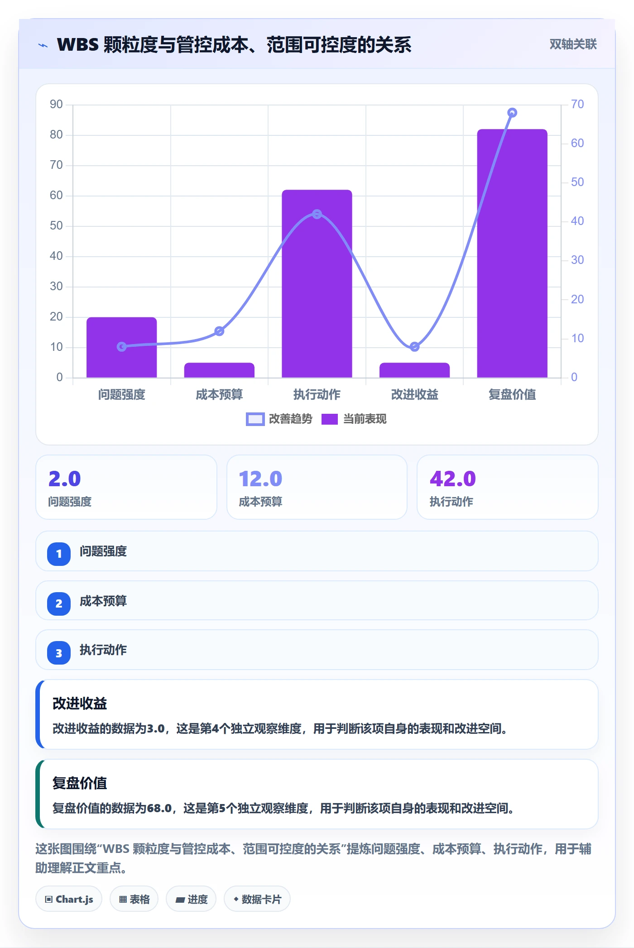Click the 数据卡片 tag
This screenshot has width=634, height=948.
257,899
